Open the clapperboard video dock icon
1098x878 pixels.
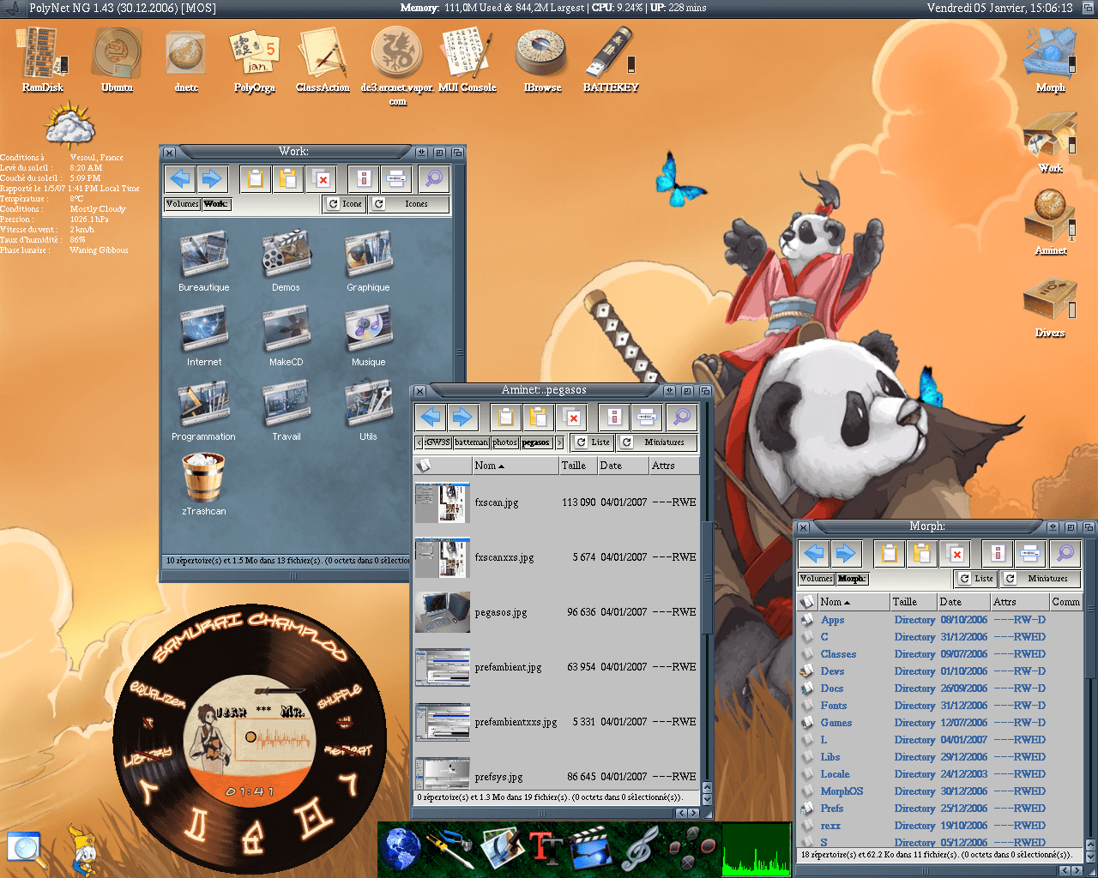click(x=591, y=849)
